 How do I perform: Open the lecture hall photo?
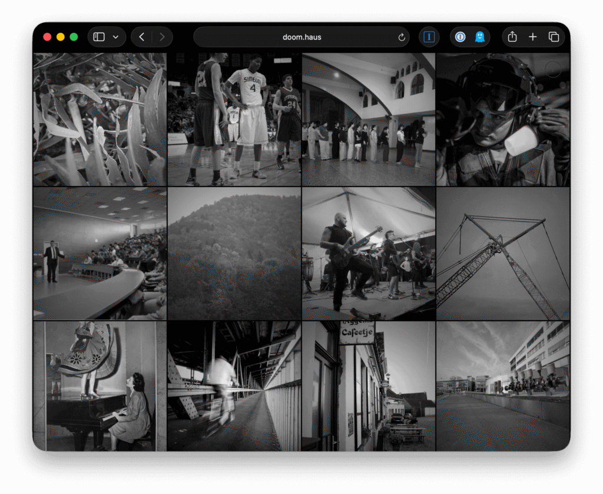tap(100, 253)
